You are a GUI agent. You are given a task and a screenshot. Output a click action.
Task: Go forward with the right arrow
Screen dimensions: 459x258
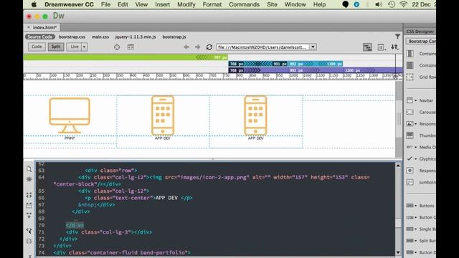click(198, 47)
